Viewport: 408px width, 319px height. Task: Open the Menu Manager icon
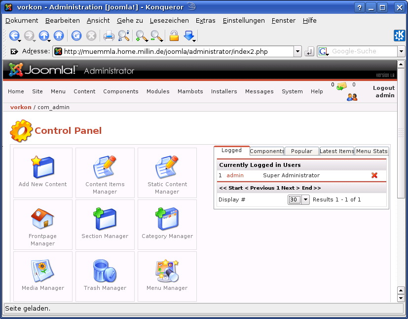[x=167, y=271]
